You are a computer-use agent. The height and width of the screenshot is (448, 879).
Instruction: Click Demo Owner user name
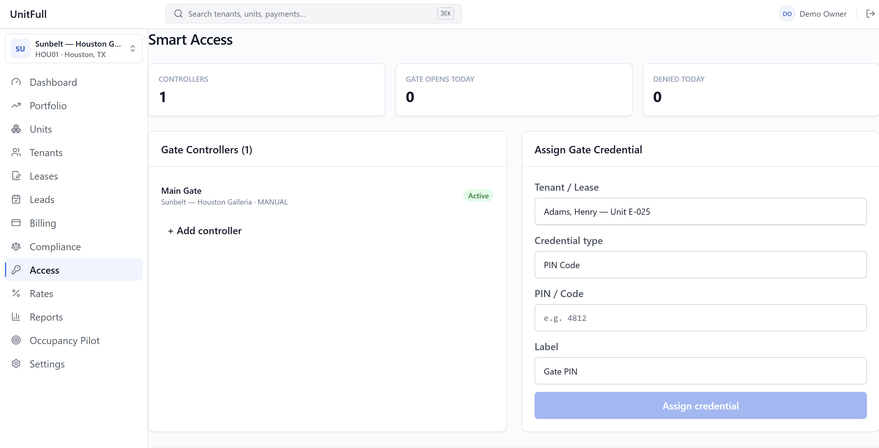823,14
